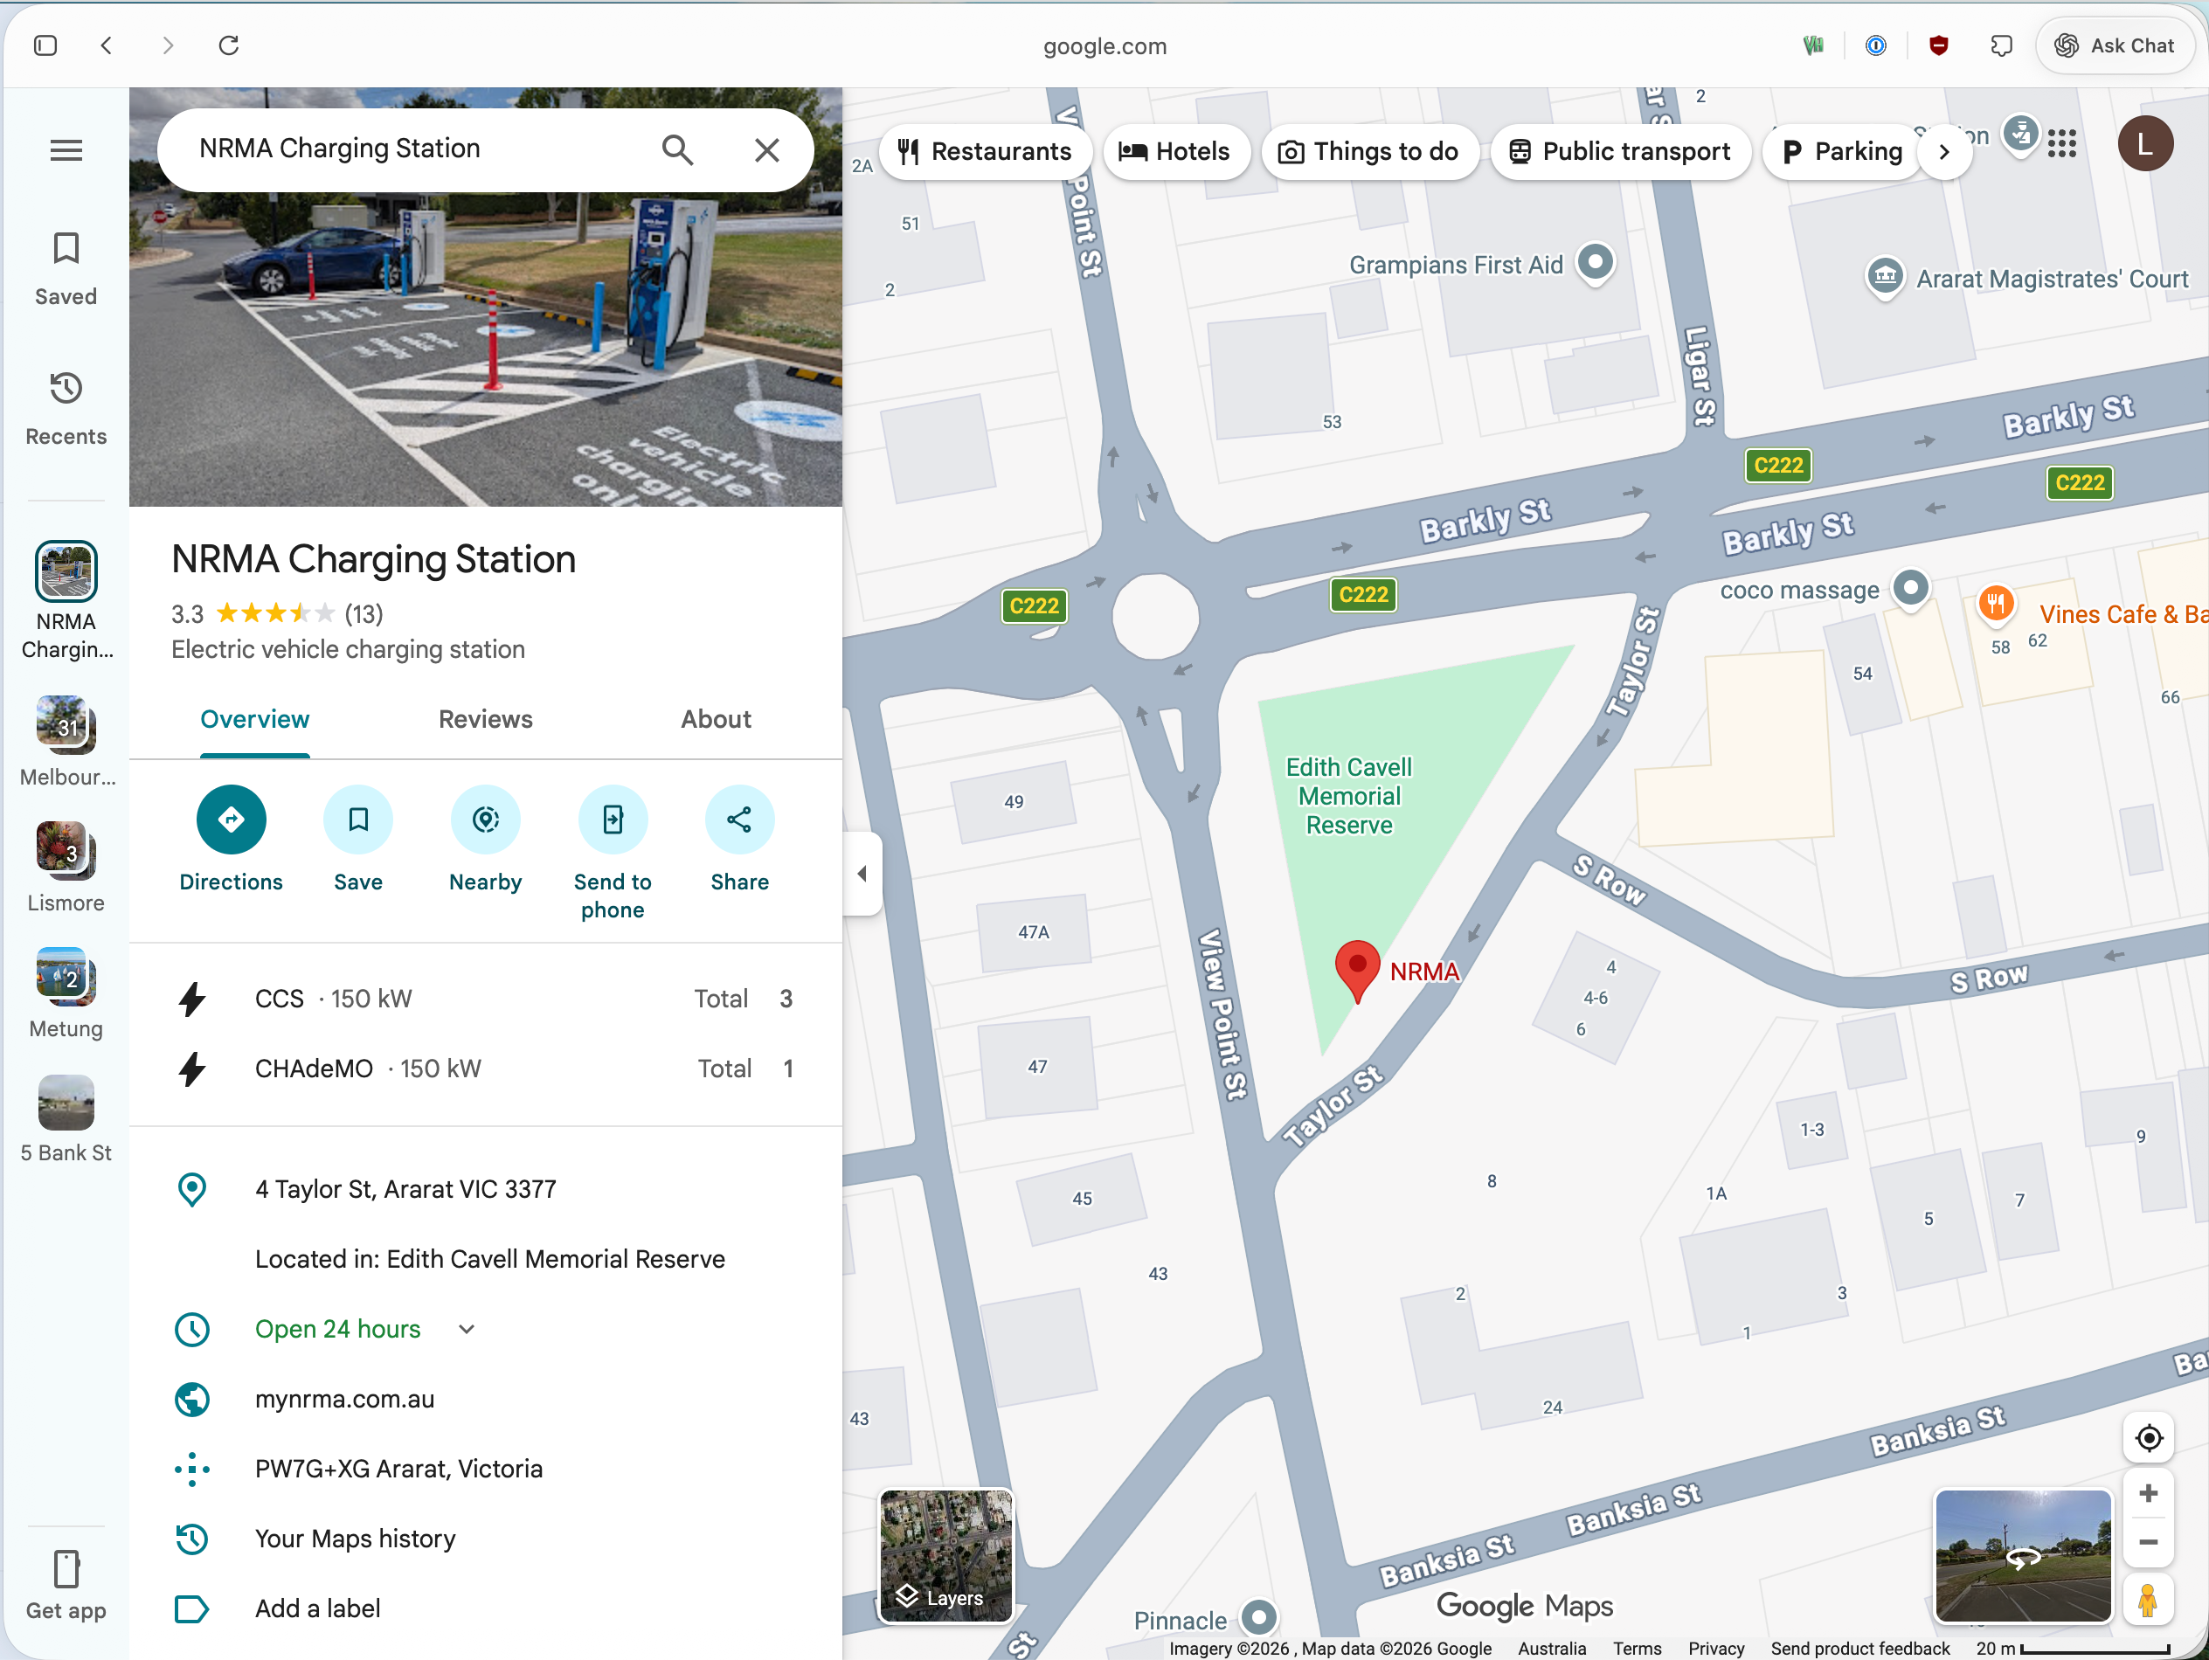This screenshot has height=1660, width=2209.
Task: Click the search magnifier icon
Action: pos(677,149)
